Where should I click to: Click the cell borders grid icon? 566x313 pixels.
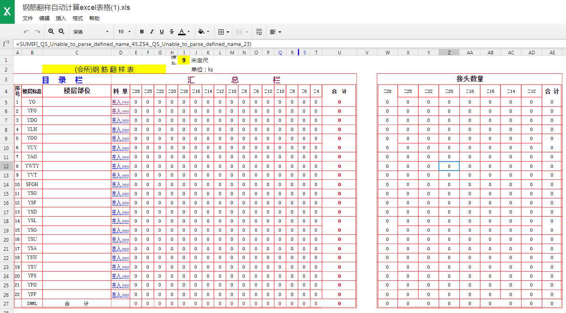coord(221,32)
